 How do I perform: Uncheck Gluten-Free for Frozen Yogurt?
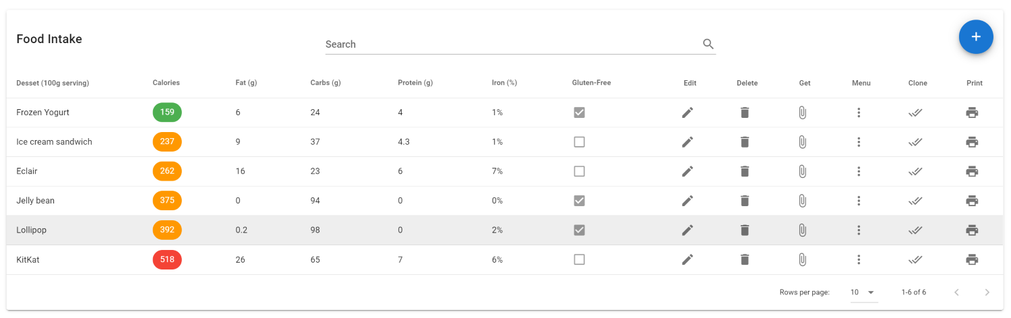(x=579, y=113)
